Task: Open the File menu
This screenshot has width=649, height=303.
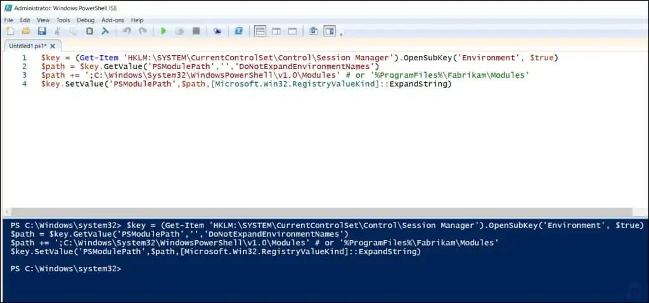Action: pos(9,20)
